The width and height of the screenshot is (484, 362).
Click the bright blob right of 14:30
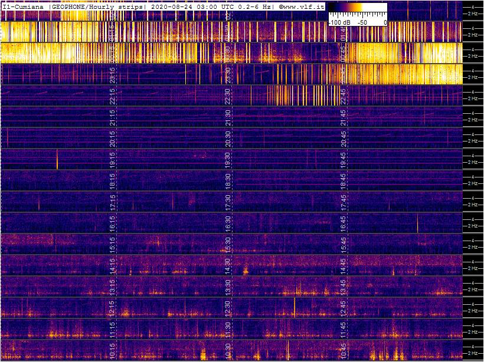(246, 272)
